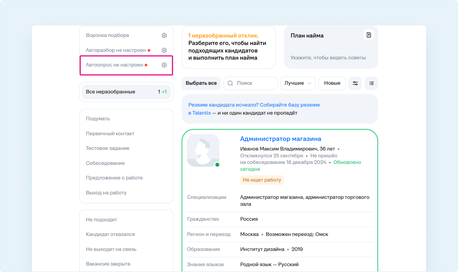
Task: Click the search magnifier icon
Action: point(230,83)
